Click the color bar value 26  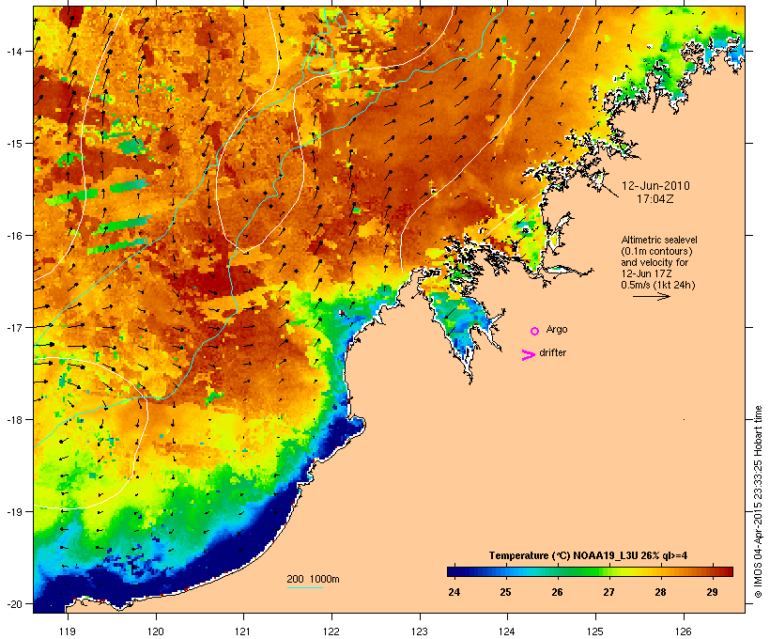[x=558, y=592]
